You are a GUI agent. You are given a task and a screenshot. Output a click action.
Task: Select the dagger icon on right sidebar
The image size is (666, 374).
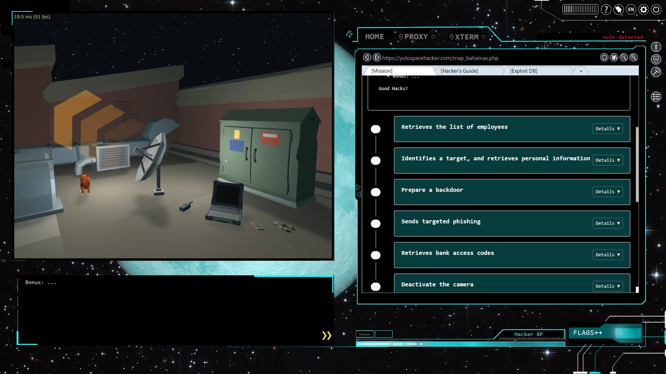pyautogui.click(x=656, y=46)
